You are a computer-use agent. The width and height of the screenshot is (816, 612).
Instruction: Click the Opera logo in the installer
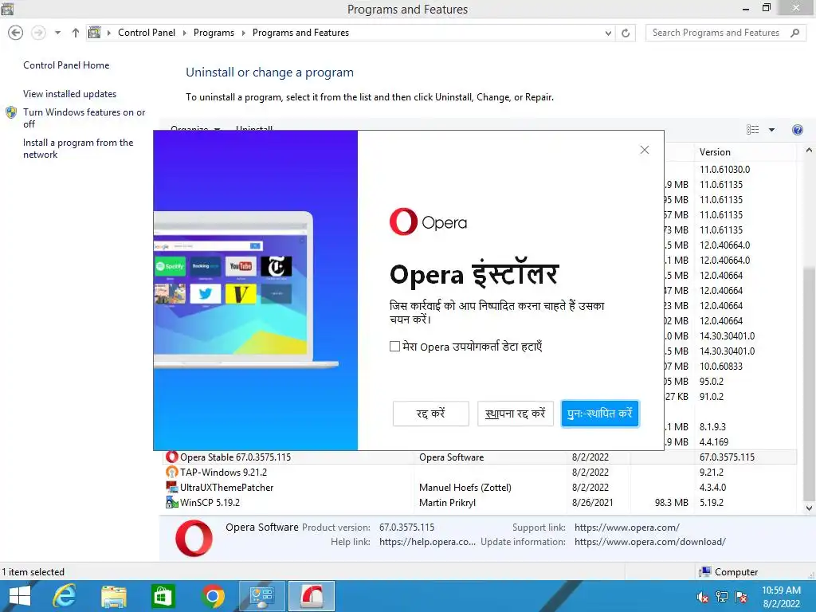tap(428, 222)
